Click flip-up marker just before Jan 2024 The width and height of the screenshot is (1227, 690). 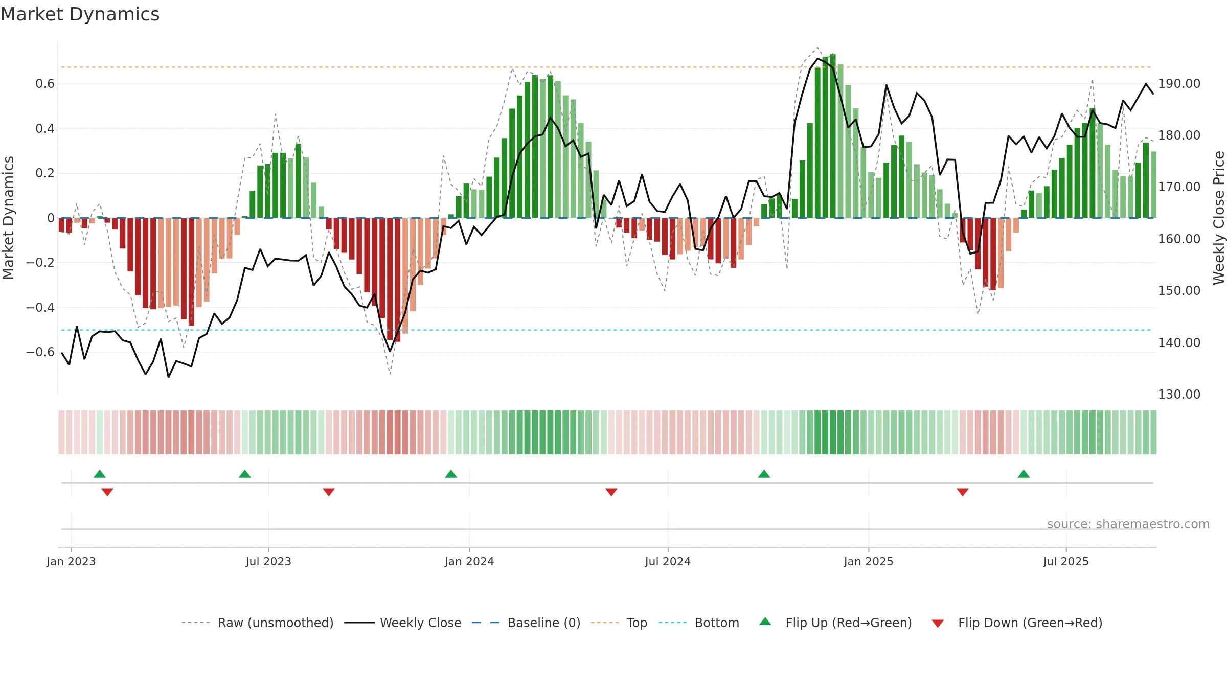click(451, 474)
